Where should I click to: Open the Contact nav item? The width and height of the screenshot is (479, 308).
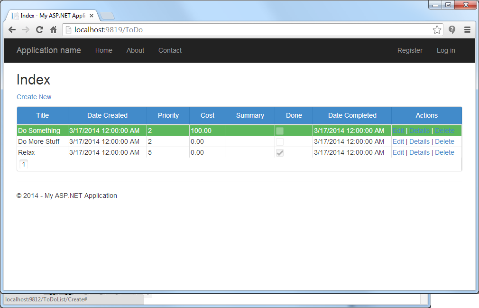pyautogui.click(x=170, y=50)
